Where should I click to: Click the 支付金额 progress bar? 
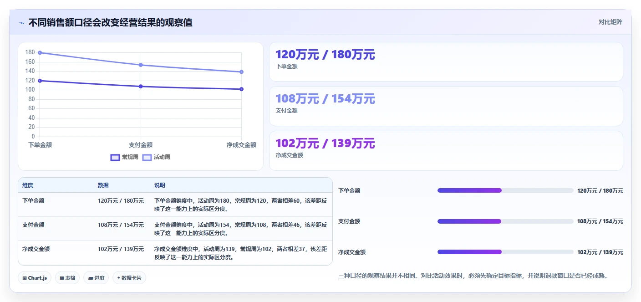(505, 221)
